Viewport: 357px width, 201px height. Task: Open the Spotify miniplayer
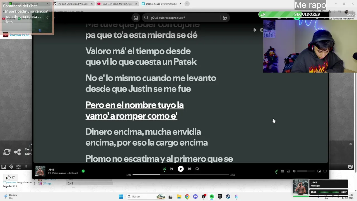point(319,171)
